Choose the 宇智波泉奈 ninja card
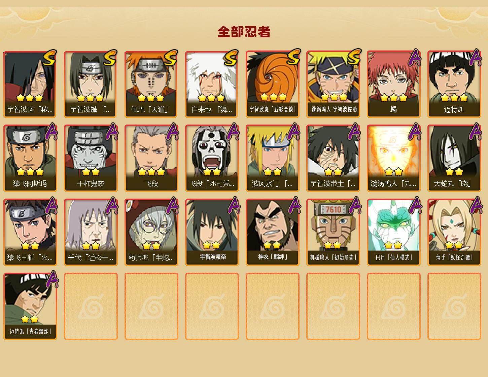The height and width of the screenshot is (377, 488). coord(212,232)
